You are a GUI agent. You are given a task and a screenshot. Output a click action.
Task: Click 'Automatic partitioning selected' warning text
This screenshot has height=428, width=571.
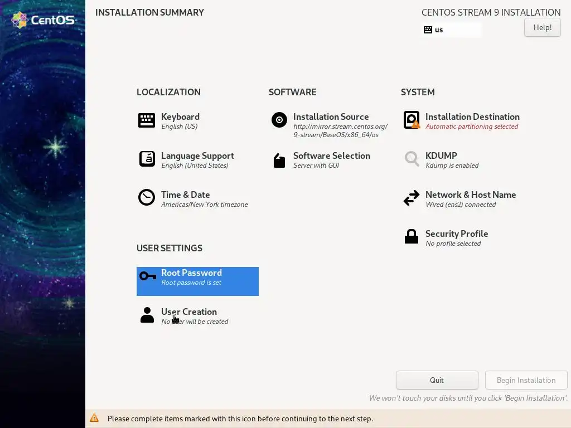(472, 127)
